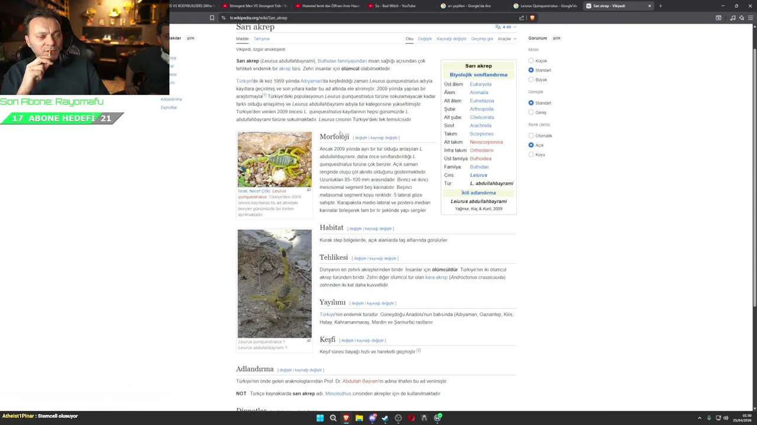The image size is (757, 425).
Task: Switch to the Strongest Men VS Strongest Fish tab
Action: point(254,6)
